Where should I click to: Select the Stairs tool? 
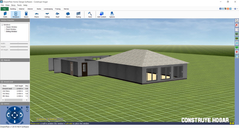pos(68,15)
